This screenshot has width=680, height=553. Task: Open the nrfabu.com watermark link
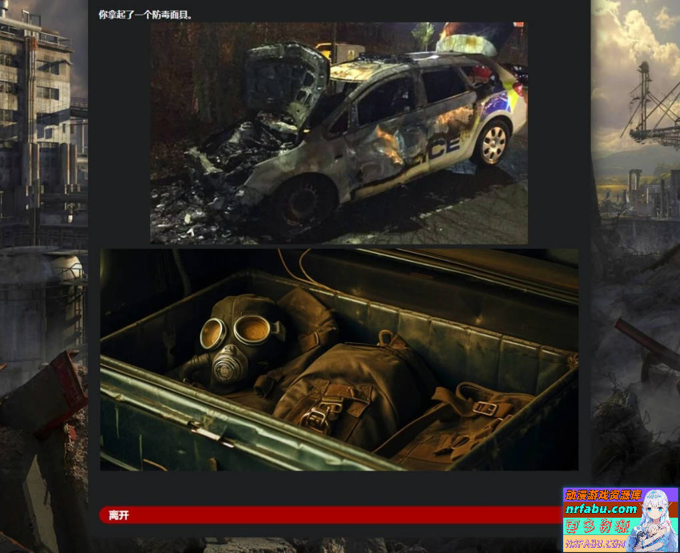click(601, 510)
